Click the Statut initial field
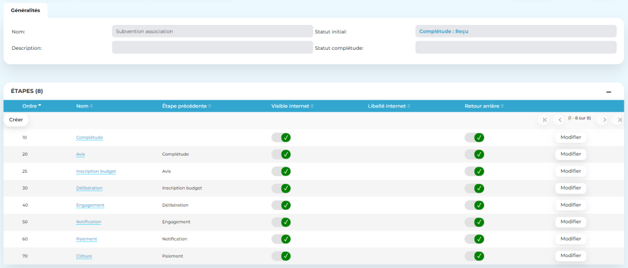 (x=515, y=31)
